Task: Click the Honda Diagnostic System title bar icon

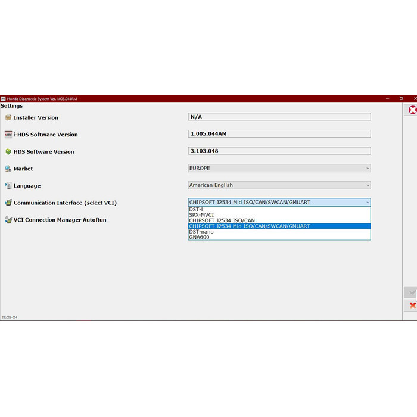Action: click(3, 99)
